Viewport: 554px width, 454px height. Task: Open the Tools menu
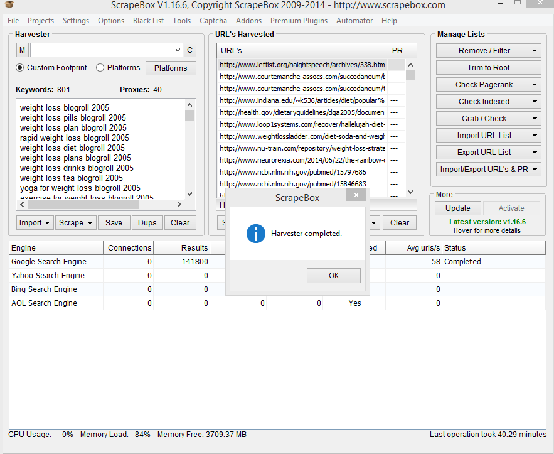click(x=181, y=21)
